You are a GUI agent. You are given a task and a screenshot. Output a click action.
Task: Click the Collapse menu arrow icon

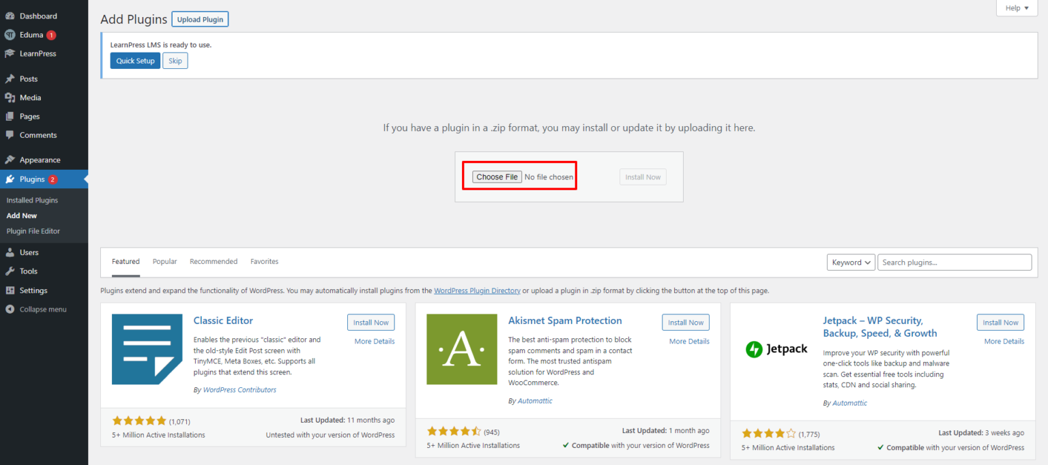point(10,309)
